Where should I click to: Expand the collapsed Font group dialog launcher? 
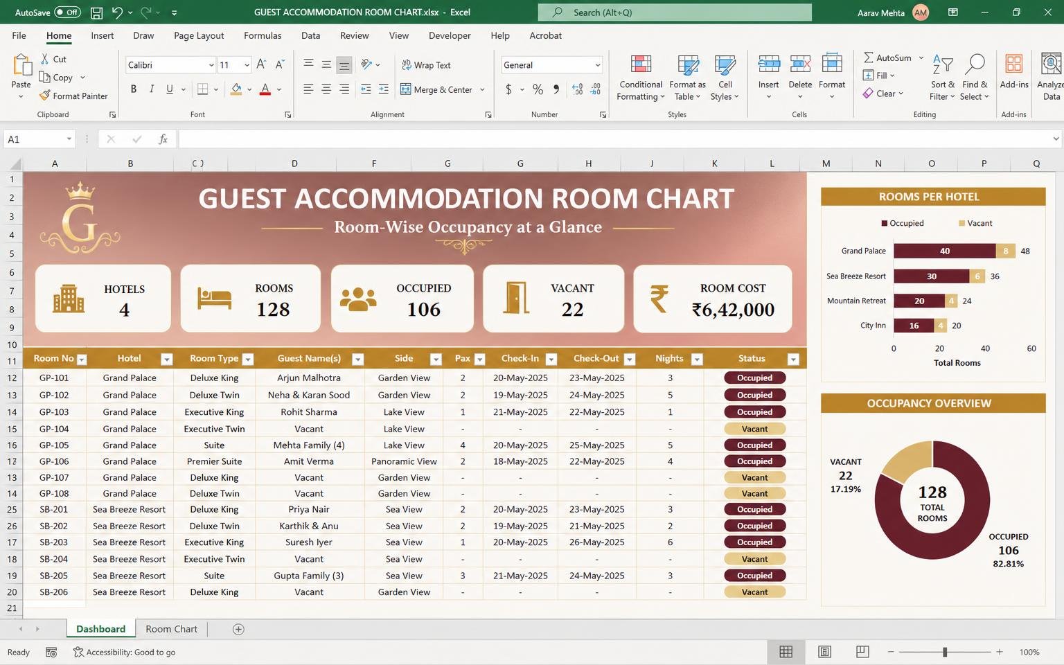coord(287,114)
